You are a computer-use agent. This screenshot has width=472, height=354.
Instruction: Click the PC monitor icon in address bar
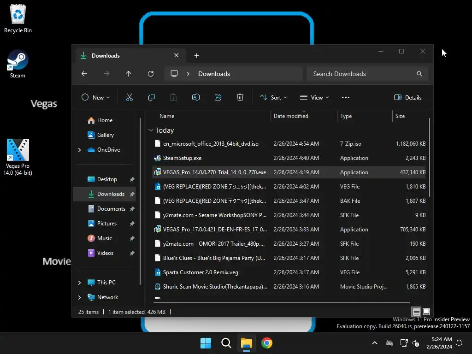point(174,74)
